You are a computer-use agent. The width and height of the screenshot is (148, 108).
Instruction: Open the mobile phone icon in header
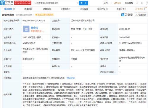[x=137, y=3]
